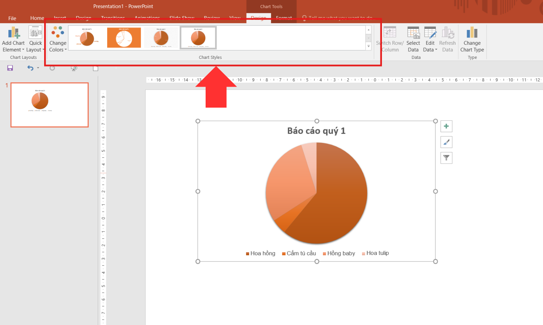Select the Cẩm tú cầu legend entry
The height and width of the screenshot is (325, 543).
[299, 253]
